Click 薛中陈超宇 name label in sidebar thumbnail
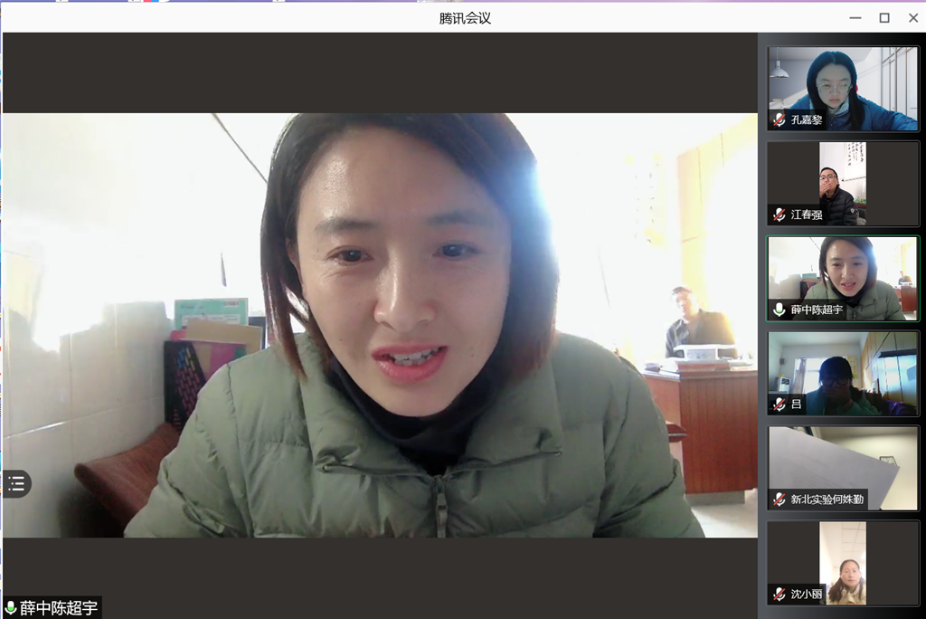This screenshot has width=926, height=619. (817, 309)
